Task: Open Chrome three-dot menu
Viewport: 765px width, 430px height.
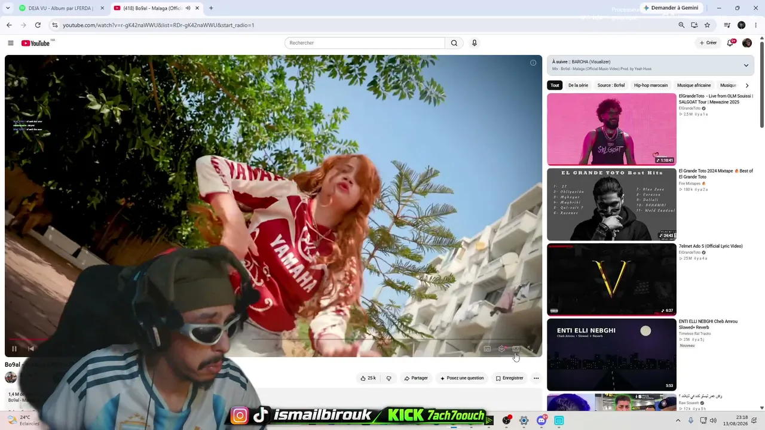Action: [x=756, y=25]
